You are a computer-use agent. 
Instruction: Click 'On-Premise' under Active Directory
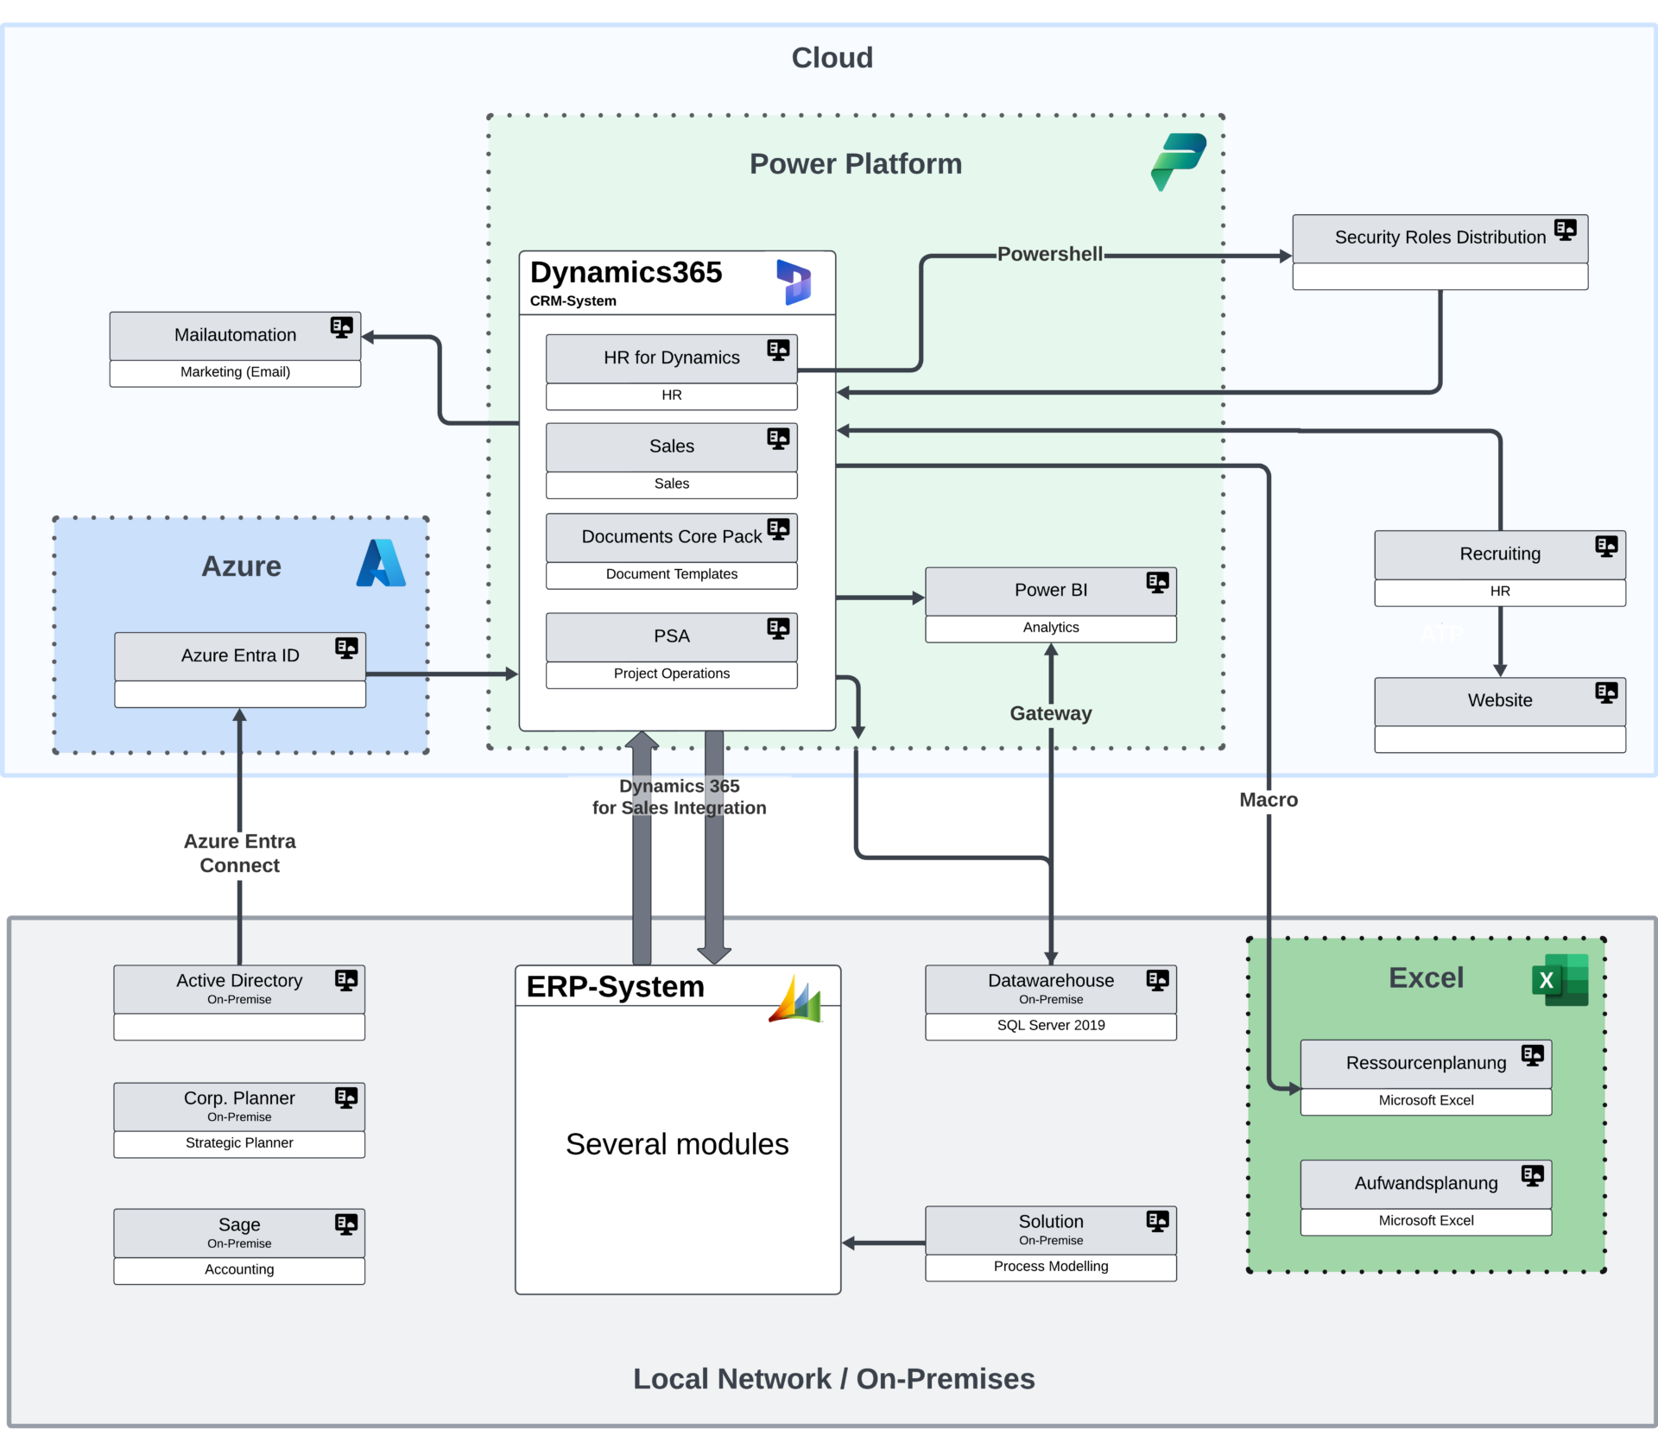[x=239, y=999]
